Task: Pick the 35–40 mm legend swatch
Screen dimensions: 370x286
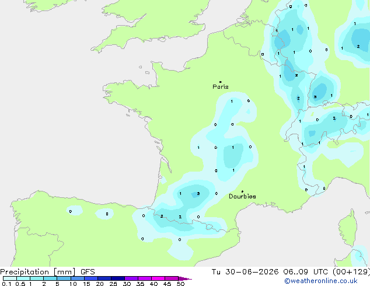Action: tap(145, 278)
